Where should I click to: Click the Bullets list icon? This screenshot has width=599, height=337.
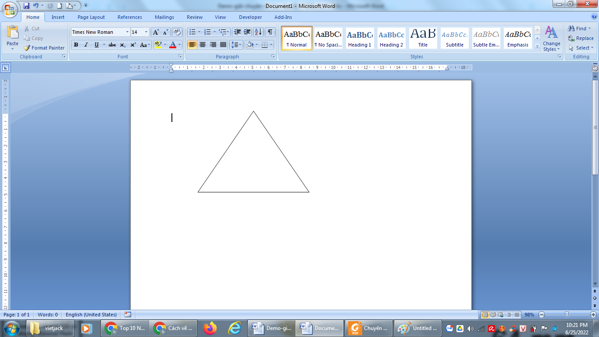(x=192, y=32)
